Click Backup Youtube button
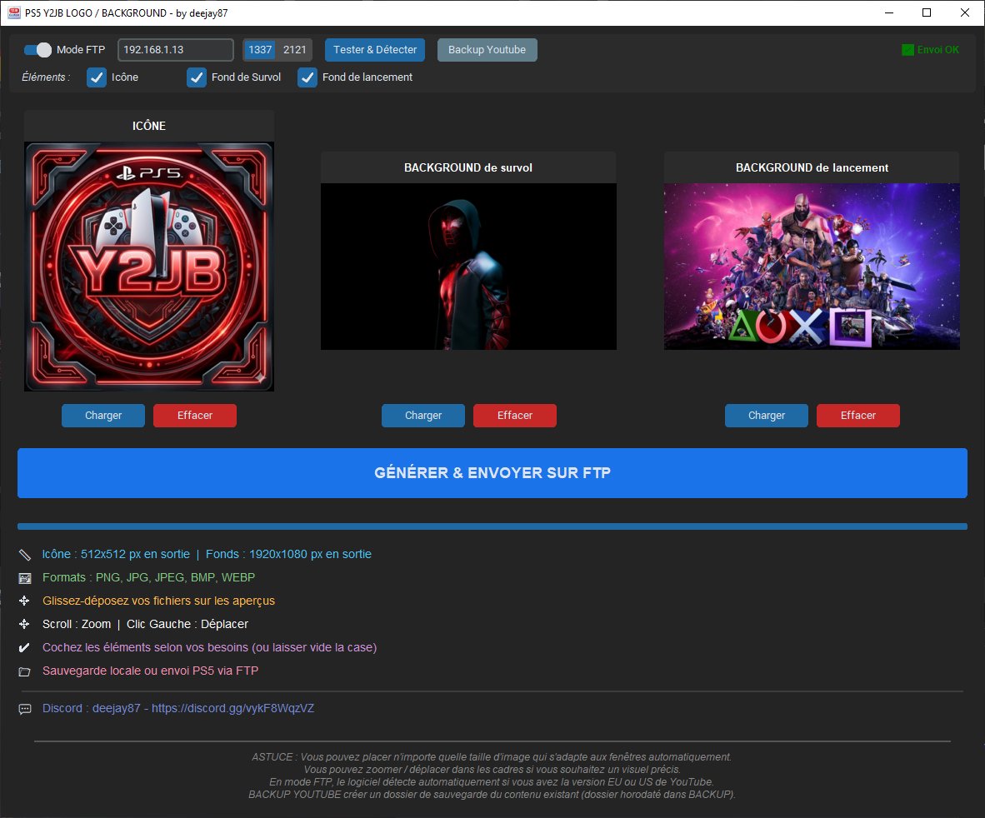The height and width of the screenshot is (818, 985). coord(487,50)
